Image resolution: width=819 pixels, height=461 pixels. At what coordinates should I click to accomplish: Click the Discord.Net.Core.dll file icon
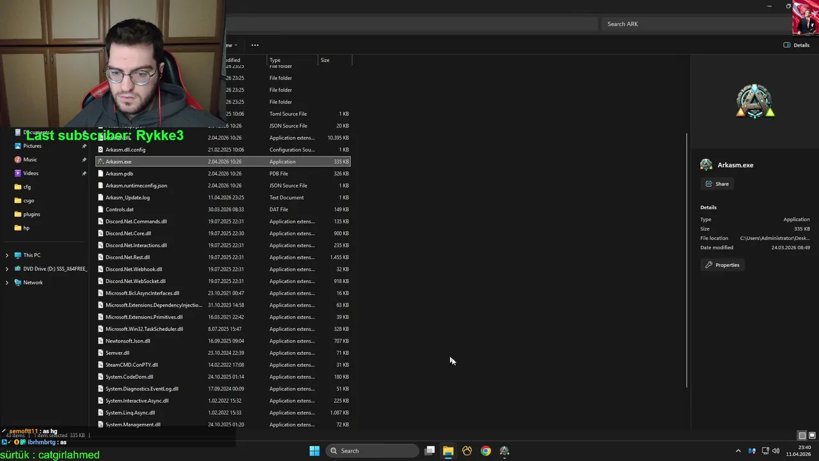100,234
